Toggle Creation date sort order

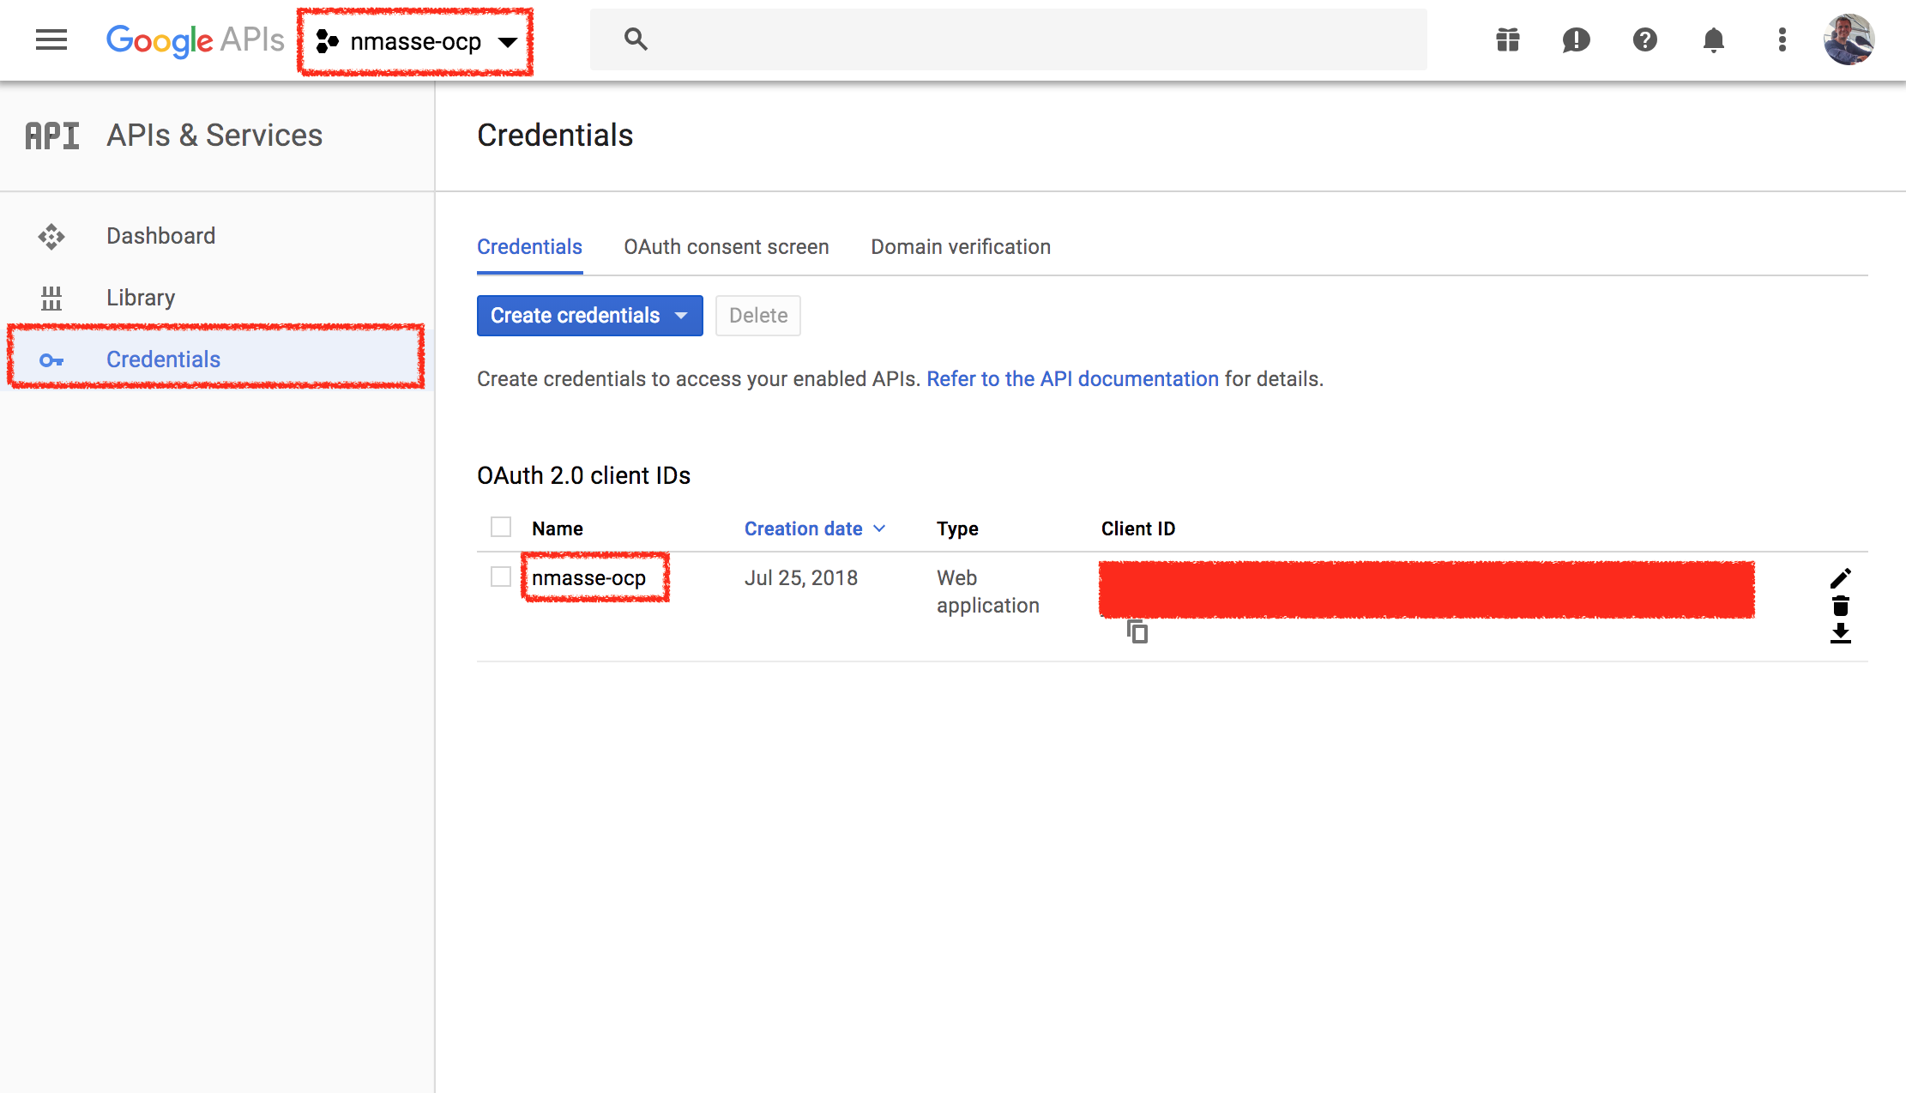pyautogui.click(x=814, y=528)
